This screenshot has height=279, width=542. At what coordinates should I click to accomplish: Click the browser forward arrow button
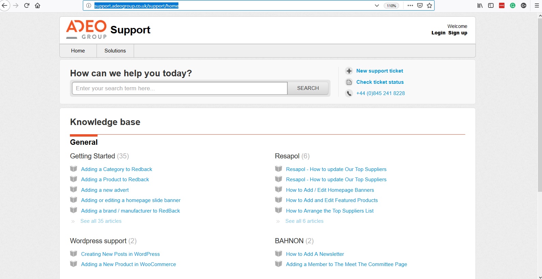[x=16, y=5]
